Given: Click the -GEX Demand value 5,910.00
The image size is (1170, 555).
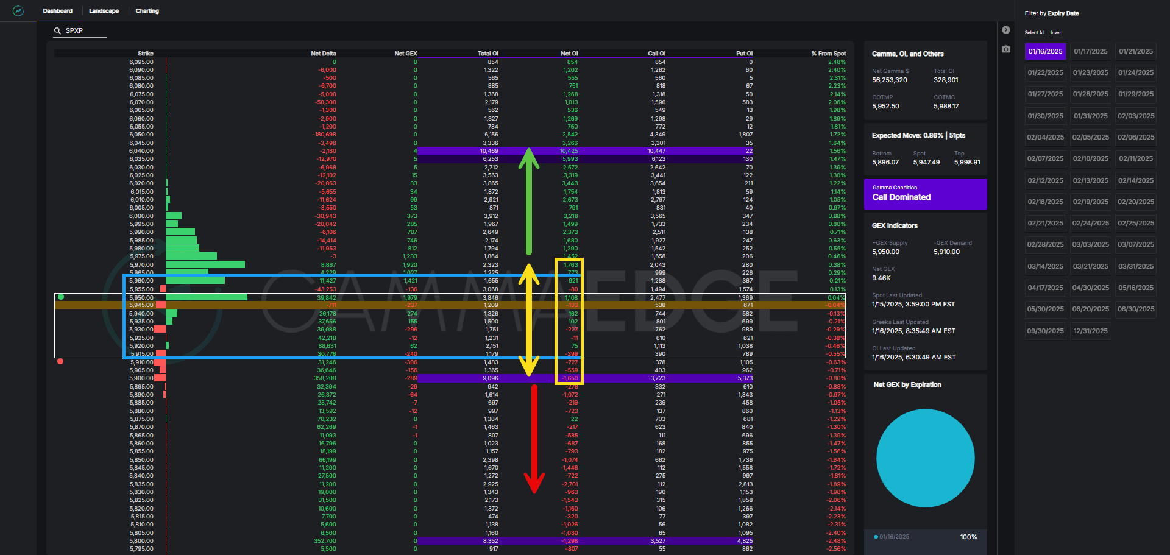Looking at the screenshot, I should click(x=947, y=252).
